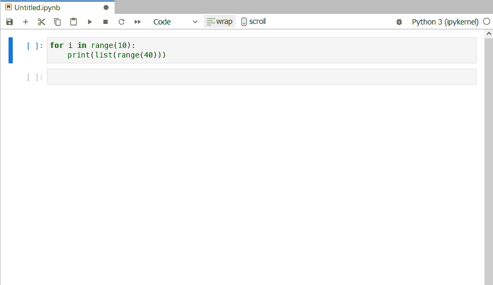This screenshot has height=285, width=493.
Task: Insert a new cell with the plus icon
Action: click(26, 22)
